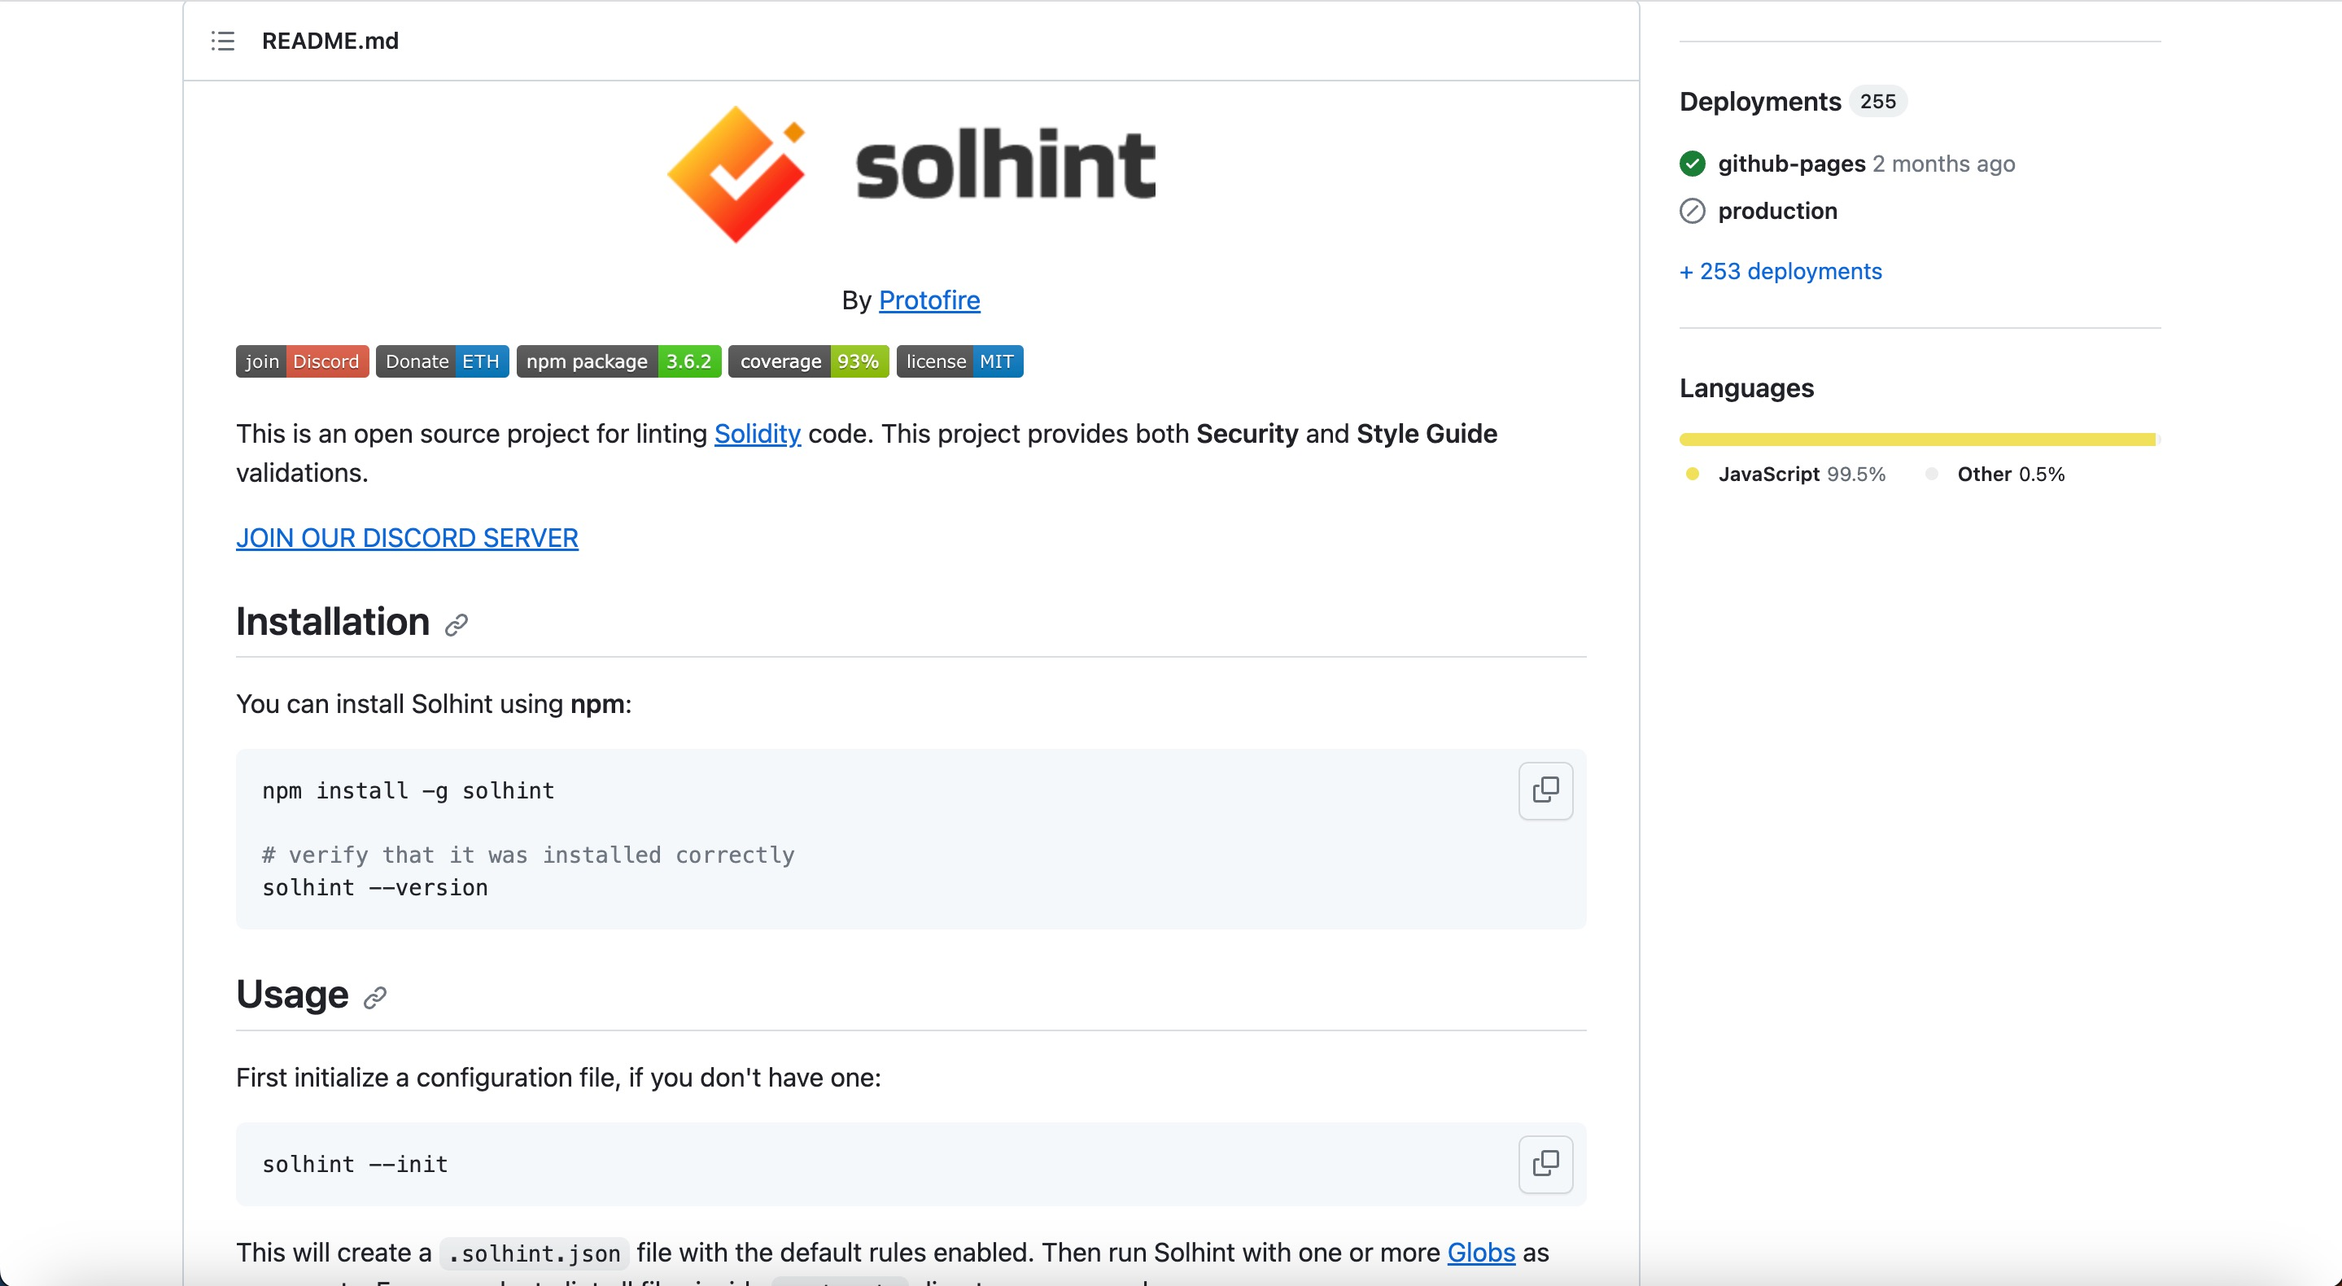Copy the solhint --init command

coord(1545,1163)
